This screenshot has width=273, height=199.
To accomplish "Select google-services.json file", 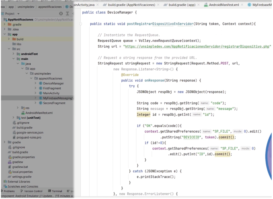I will (30, 132).
